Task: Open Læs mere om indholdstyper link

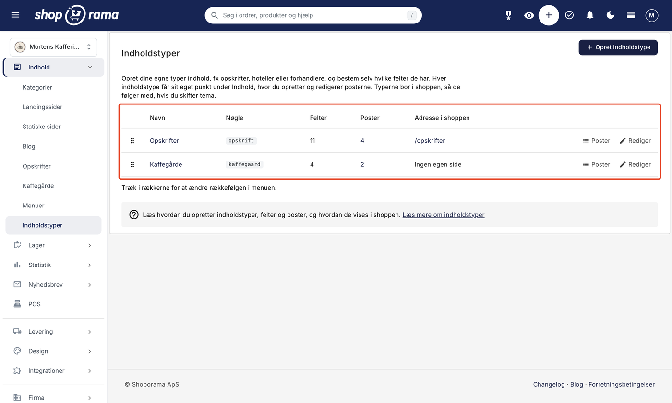Action: coord(444,215)
